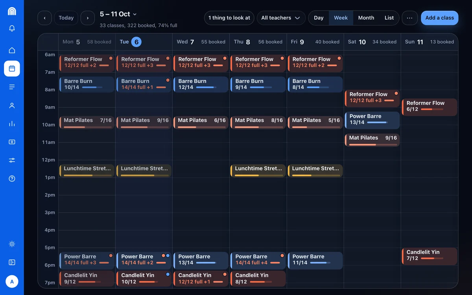The image size is (472, 295).
Task: Open the banknote payments icon in sidebar
Action: click(12, 142)
